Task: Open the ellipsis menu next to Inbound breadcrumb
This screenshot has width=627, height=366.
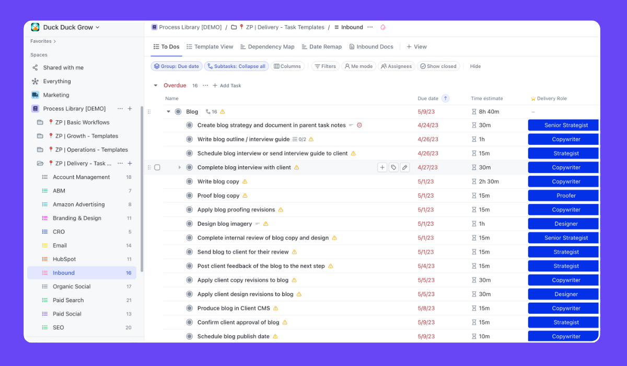Action: [370, 27]
